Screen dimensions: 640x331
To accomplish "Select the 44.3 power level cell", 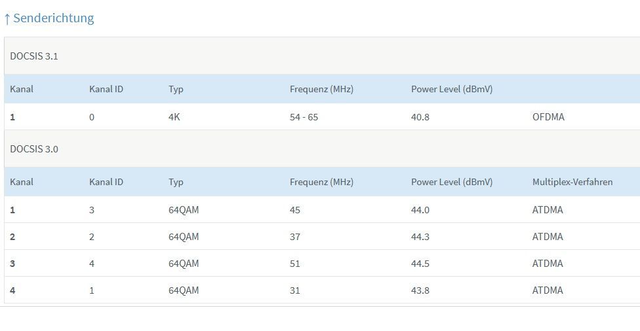I will coord(420,237).
